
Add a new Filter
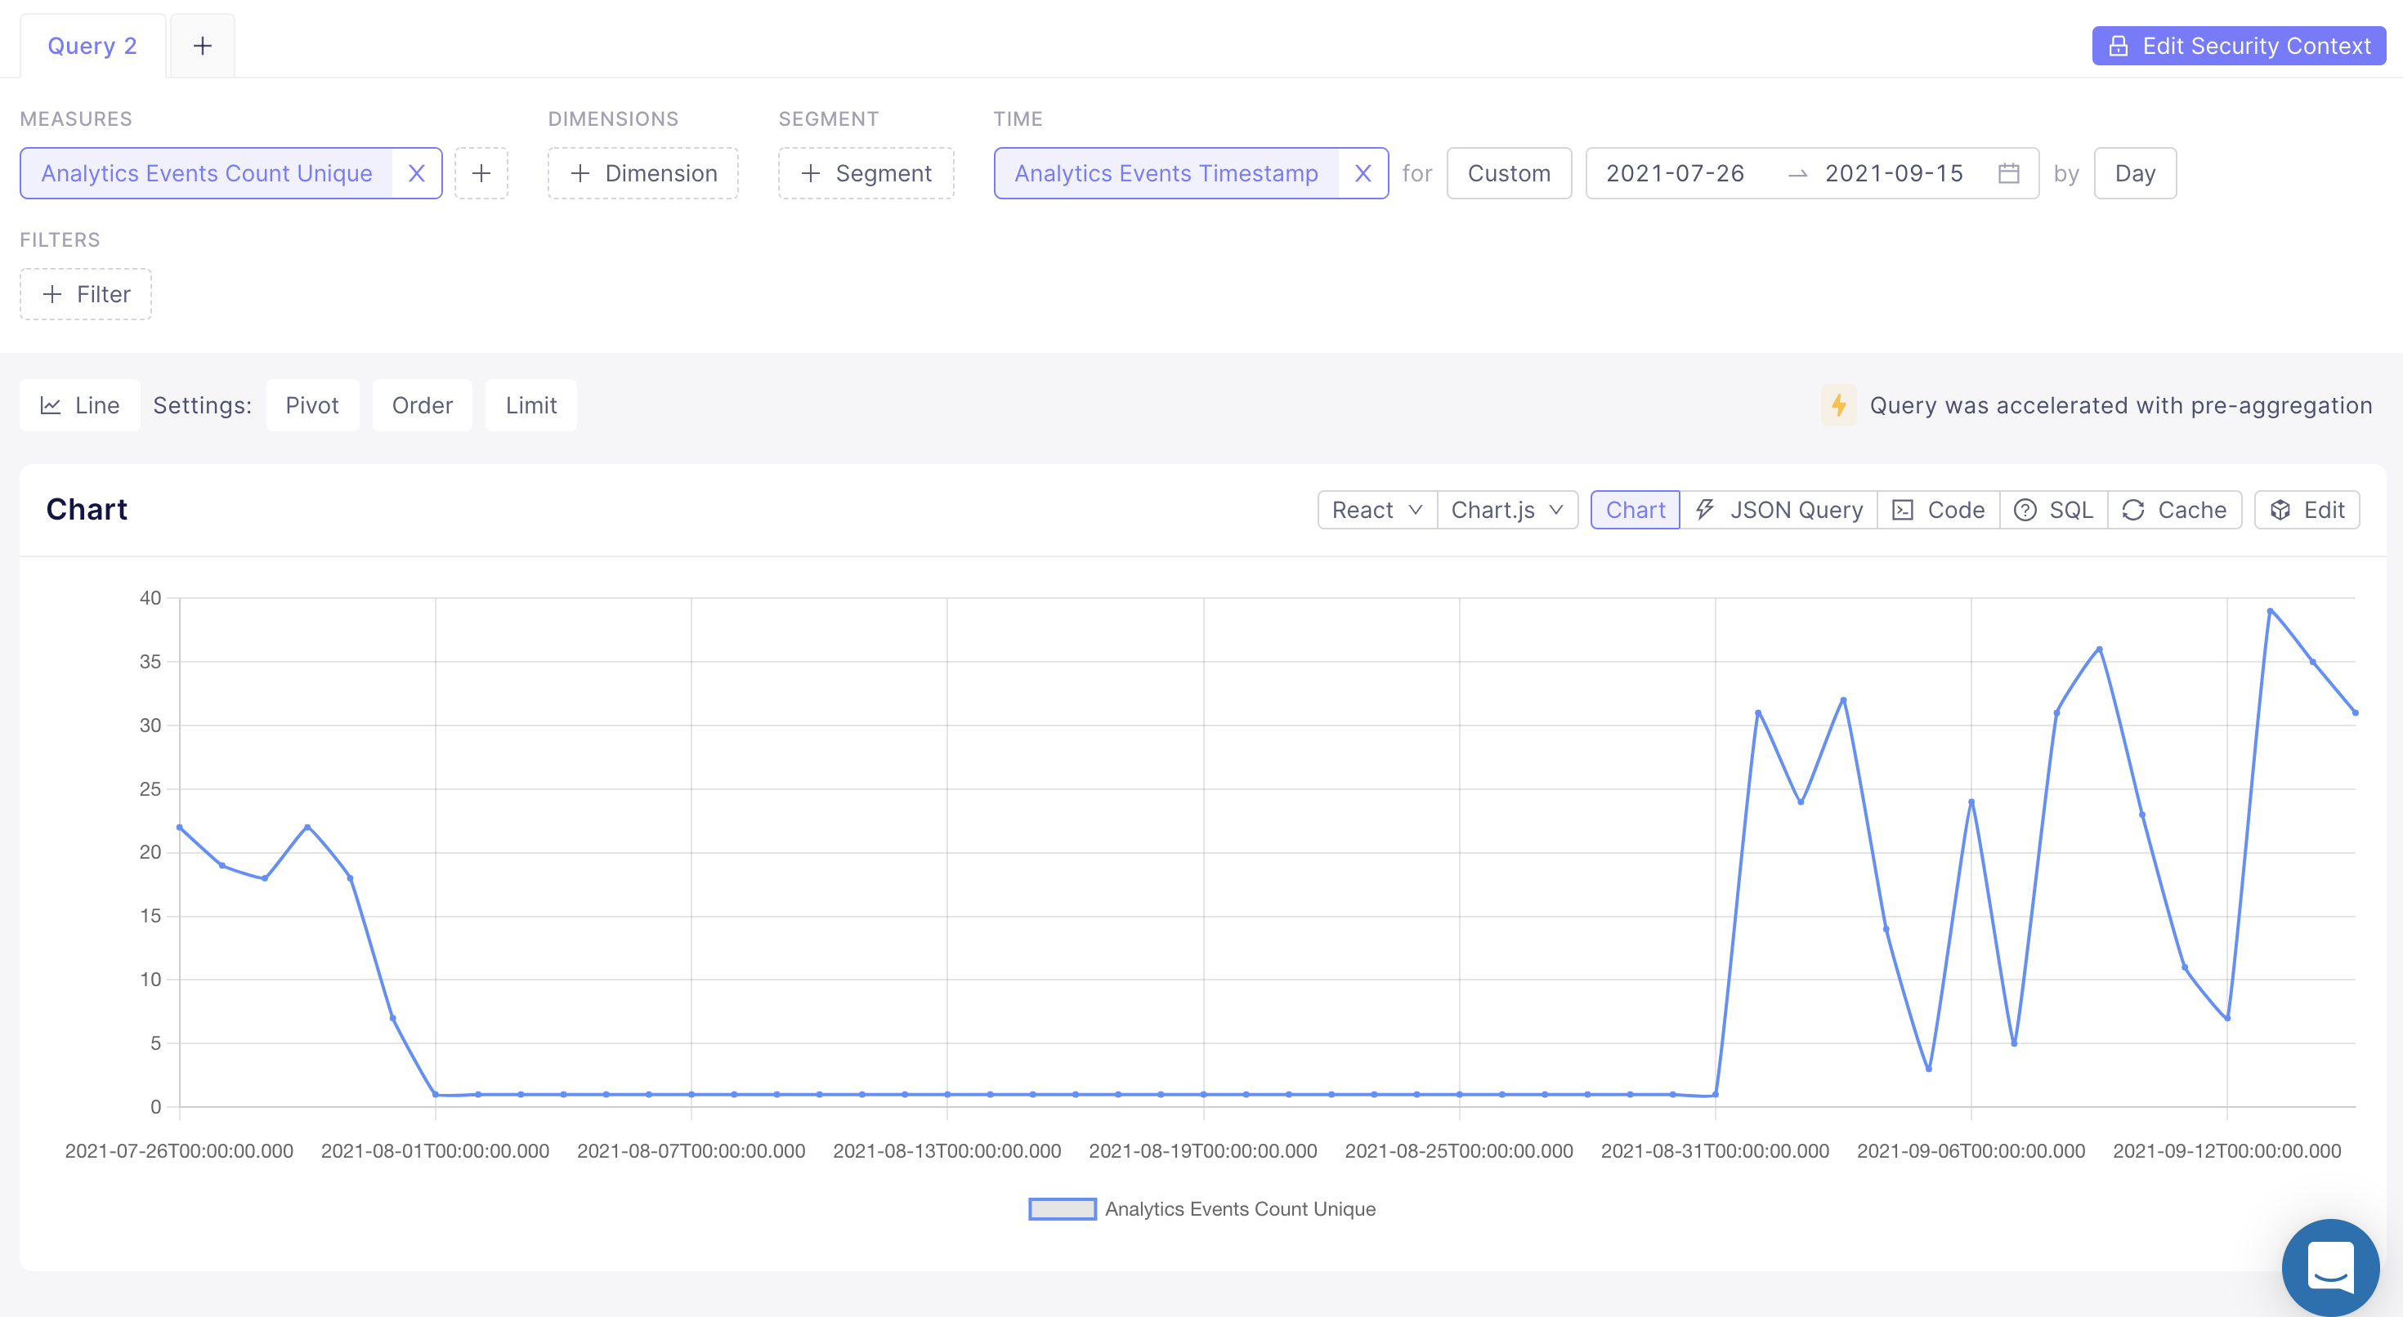[x=86, y=295]
